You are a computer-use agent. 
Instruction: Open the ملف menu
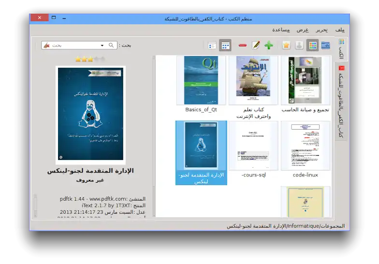coord(340,30)
